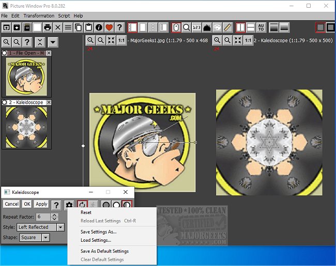The width and height of the screenshot is (336, 266).
Task: Zoom out on MajorGeeks1.jpg image
Action: click(x=101, y=40)
